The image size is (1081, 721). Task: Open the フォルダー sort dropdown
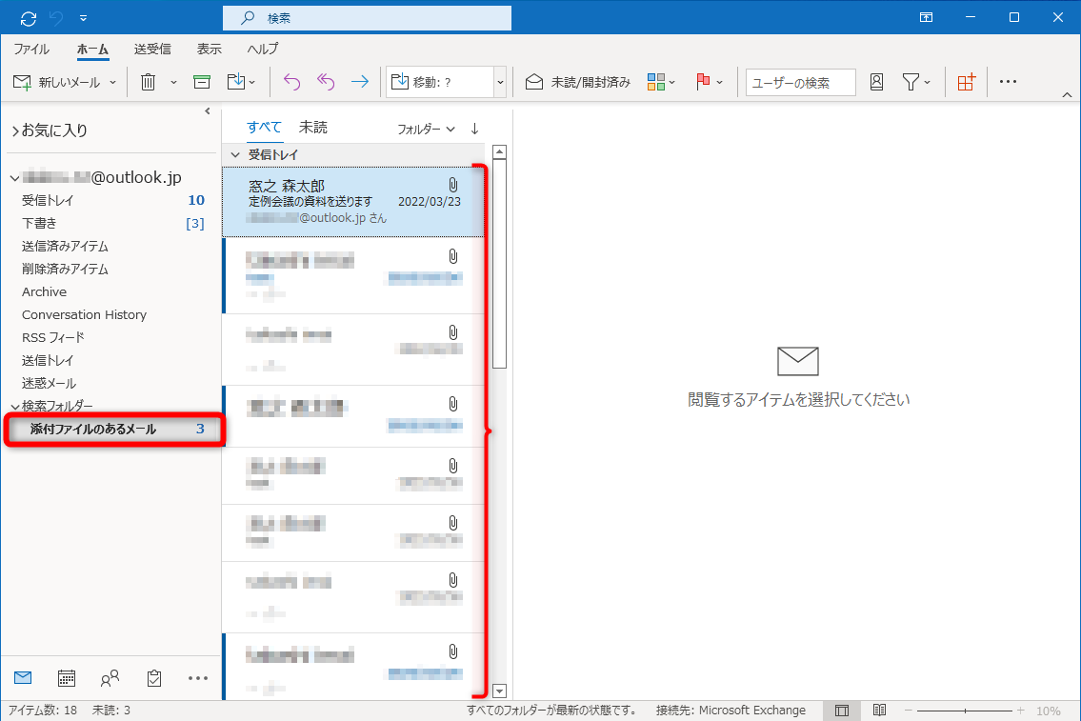point(426,129)
